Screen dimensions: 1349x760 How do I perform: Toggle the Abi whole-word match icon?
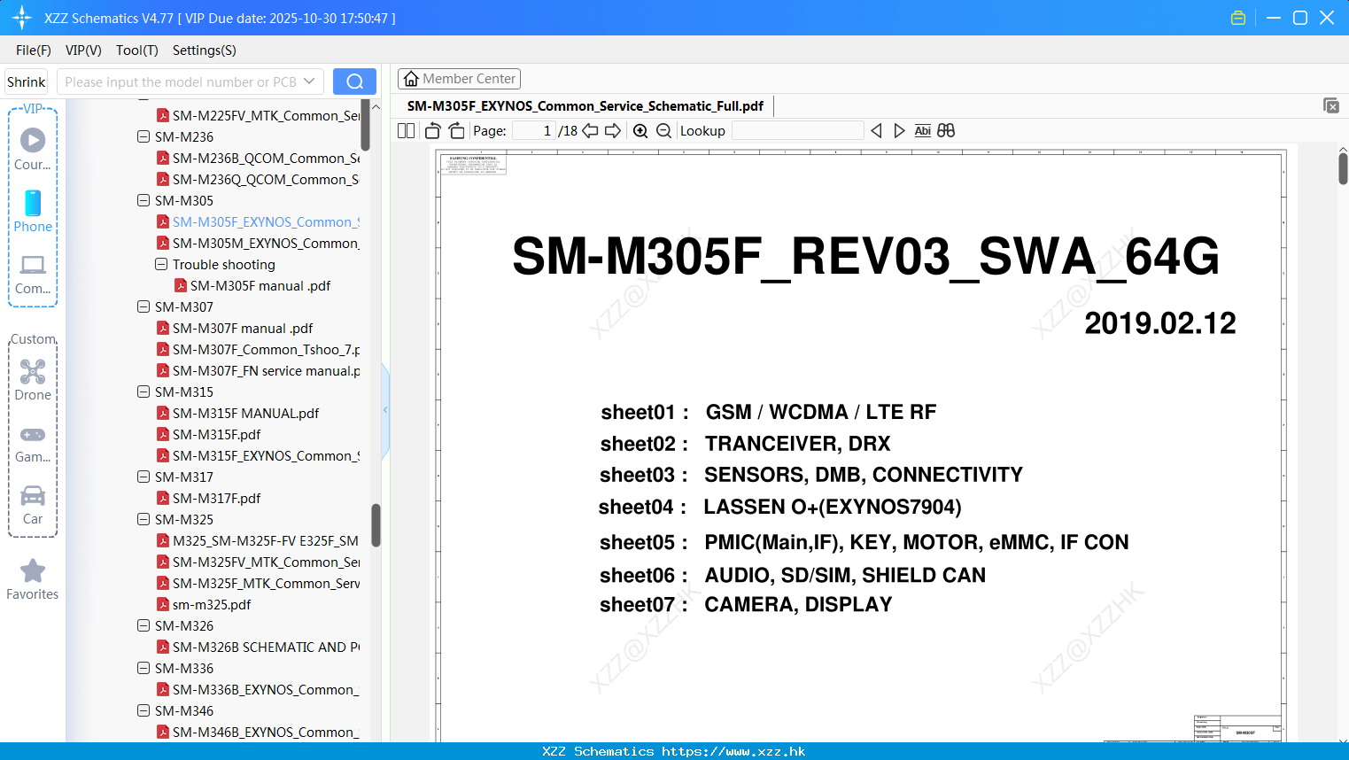coord(922,130)
